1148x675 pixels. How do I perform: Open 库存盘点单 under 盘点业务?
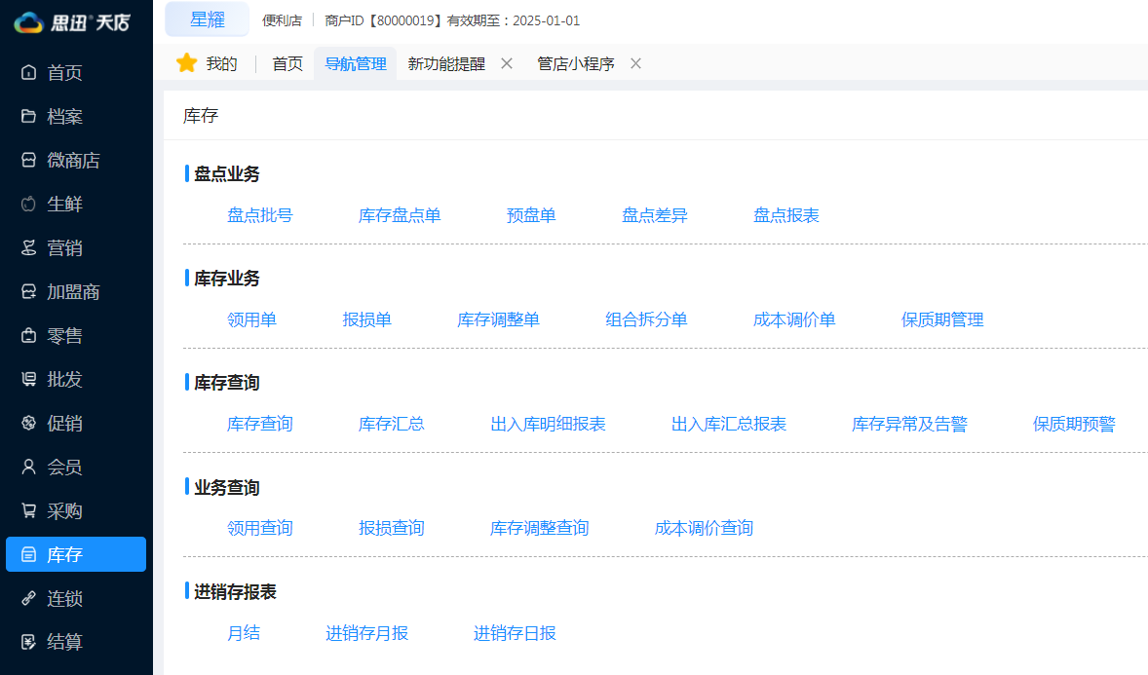coord(401,215)
